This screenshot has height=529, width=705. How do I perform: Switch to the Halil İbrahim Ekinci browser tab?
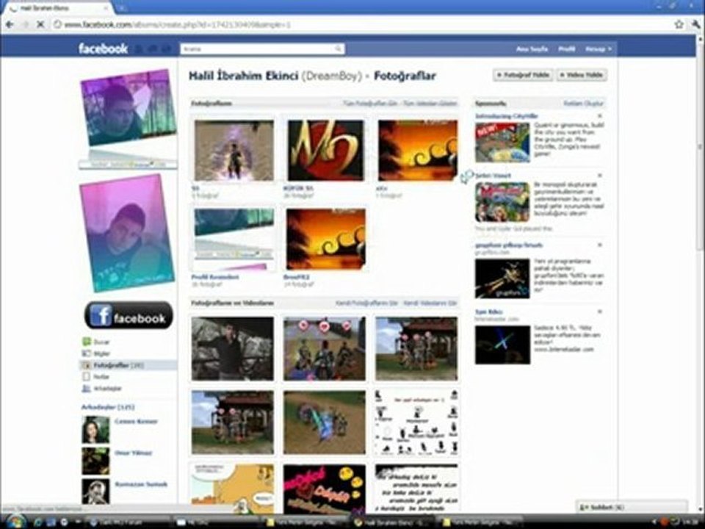pos(57,8)
